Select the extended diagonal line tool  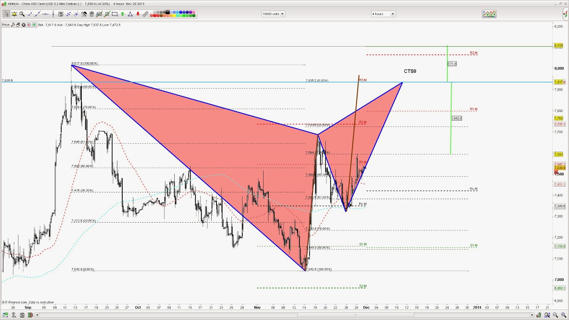point(37,14)
